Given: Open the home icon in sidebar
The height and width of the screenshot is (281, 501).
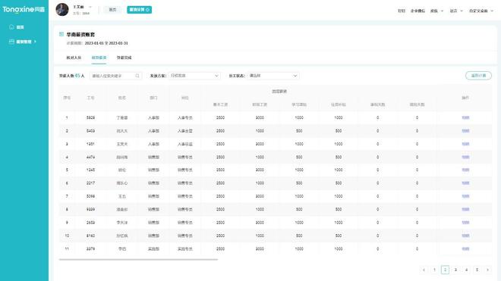Looking at the screenshot, I should point(12,27).
